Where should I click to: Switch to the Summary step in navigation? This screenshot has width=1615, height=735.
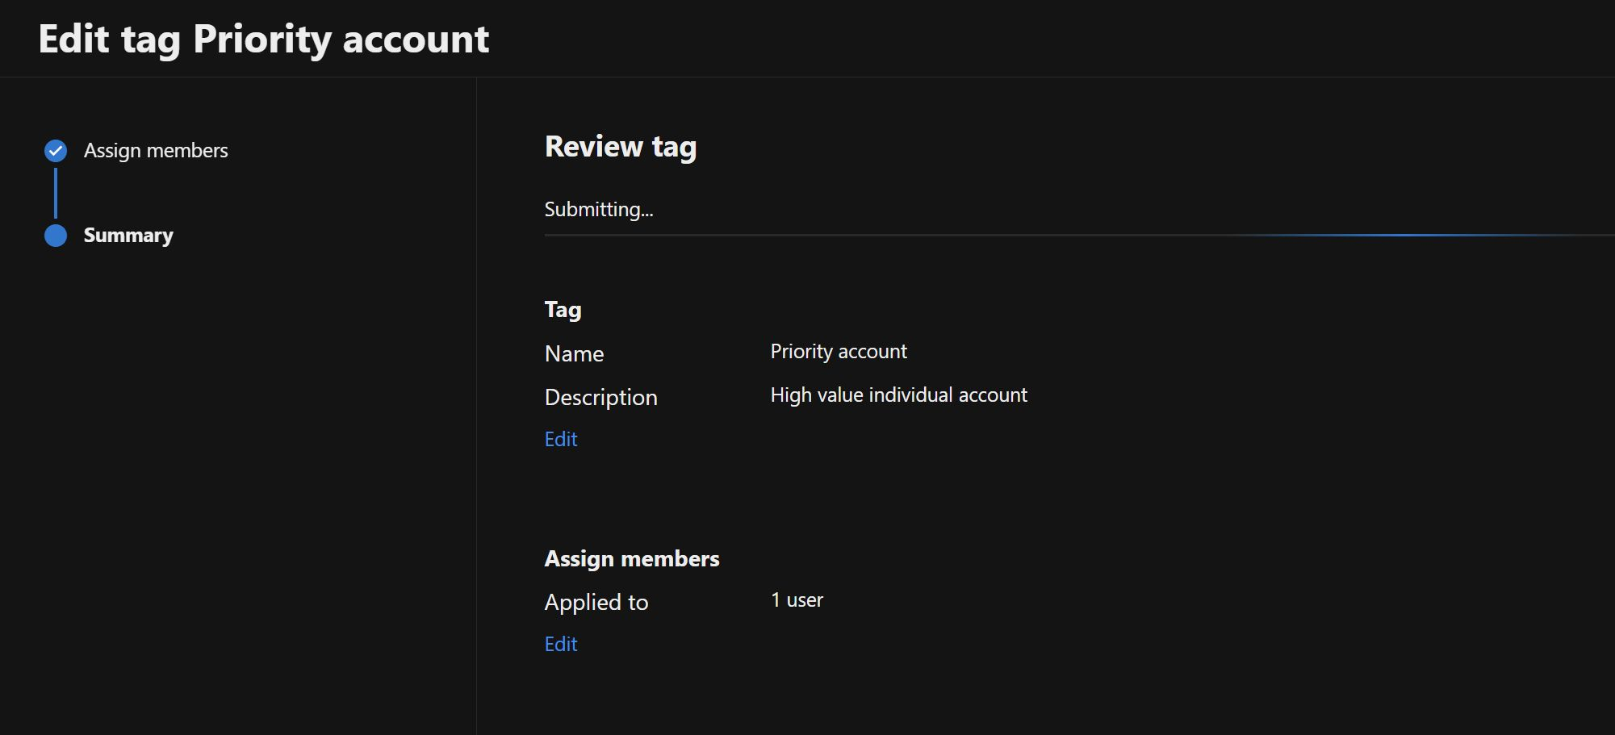[128, 235]
